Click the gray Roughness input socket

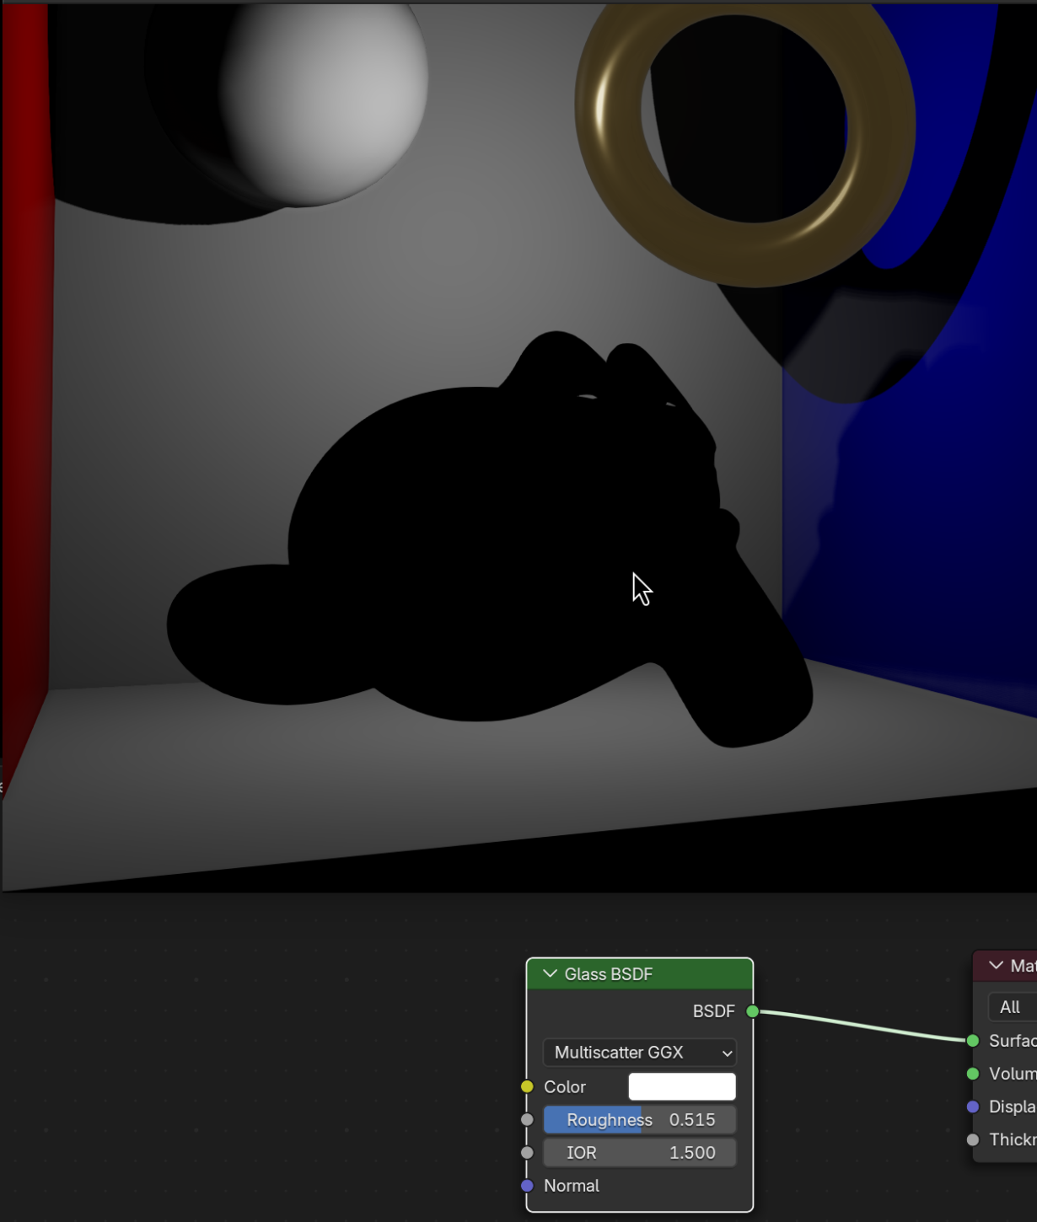tap(527, 1120)
